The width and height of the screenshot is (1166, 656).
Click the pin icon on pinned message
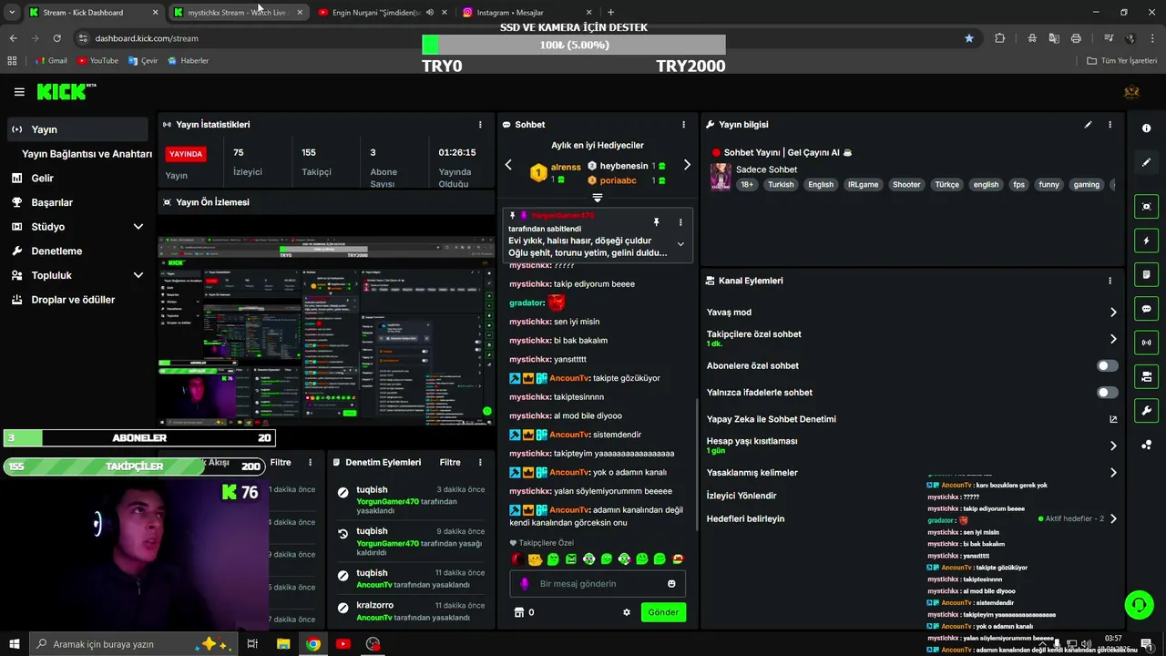tap(656, 222)
